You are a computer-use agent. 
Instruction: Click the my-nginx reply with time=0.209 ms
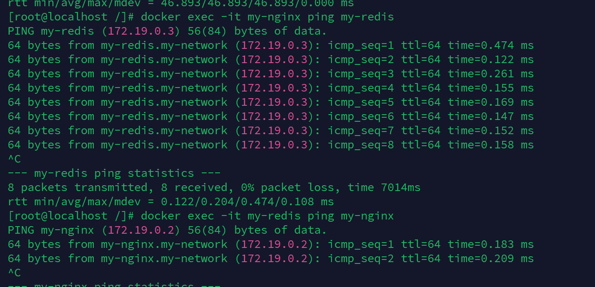point(271,259)
